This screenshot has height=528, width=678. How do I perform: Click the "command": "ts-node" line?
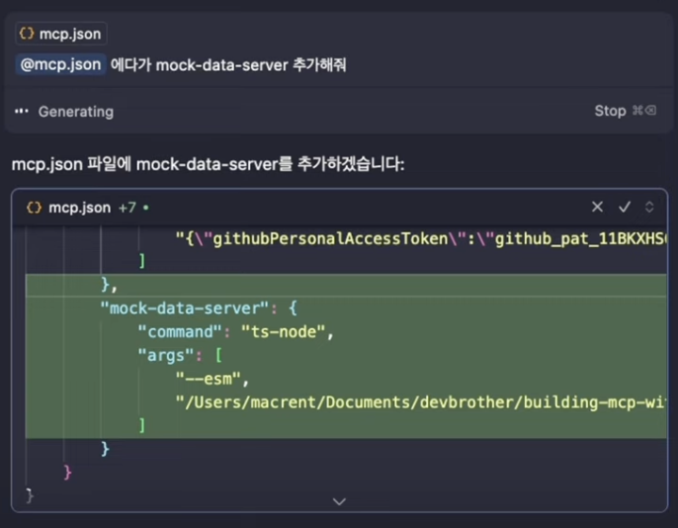(235, 331)
